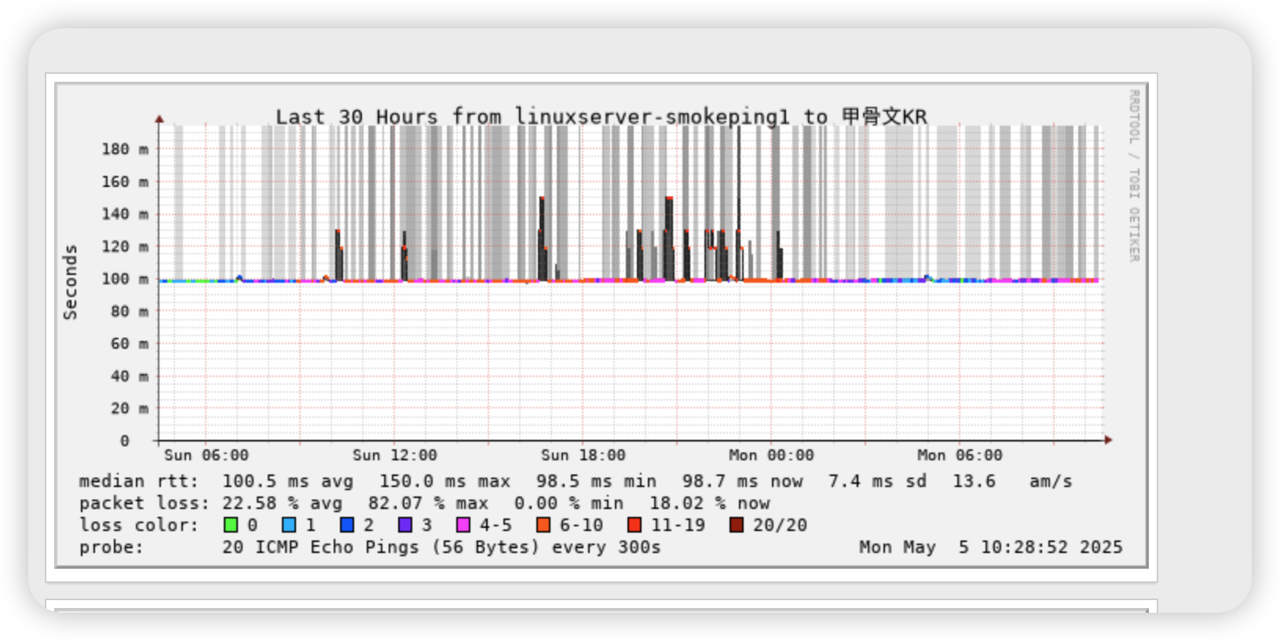Click the '140 m' y-axis label
The image size is (1280, 641).
coord(125,214)
